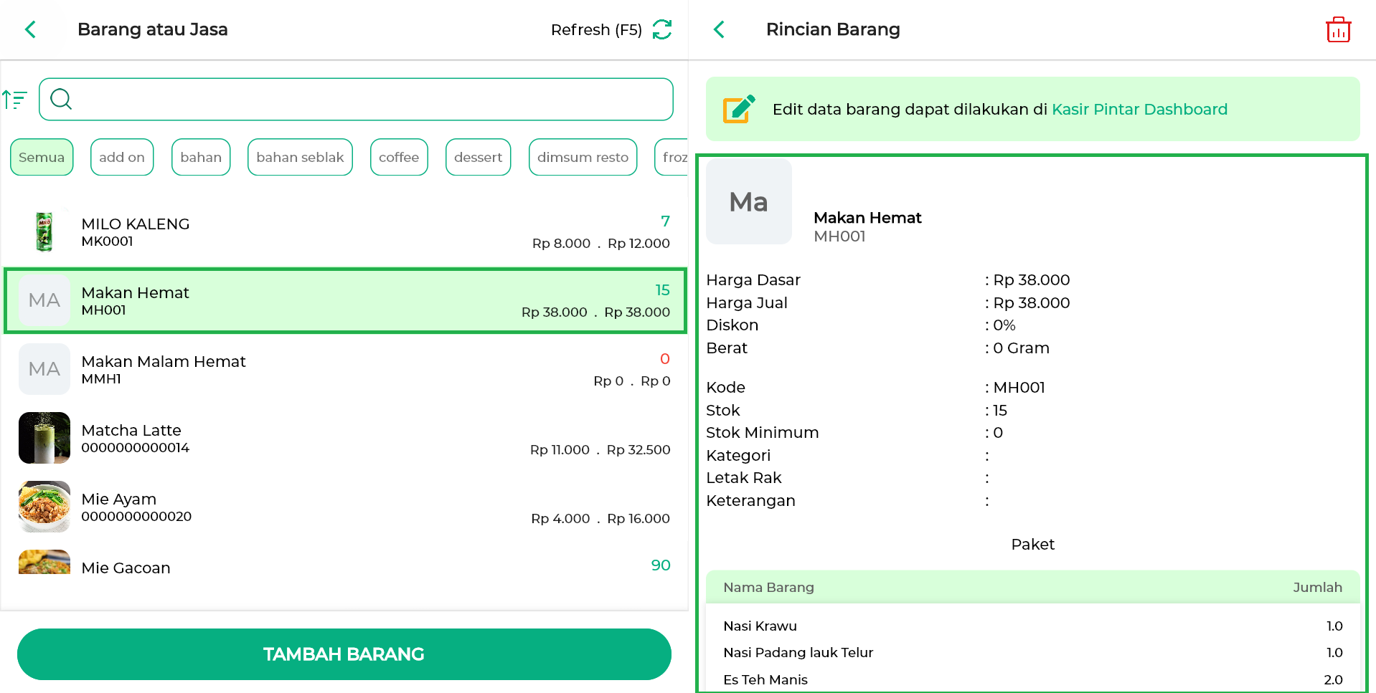Screen dimensions: 1376x693
Task: Open the Kasir Pintar Dashboard link
Action: 1139,109
